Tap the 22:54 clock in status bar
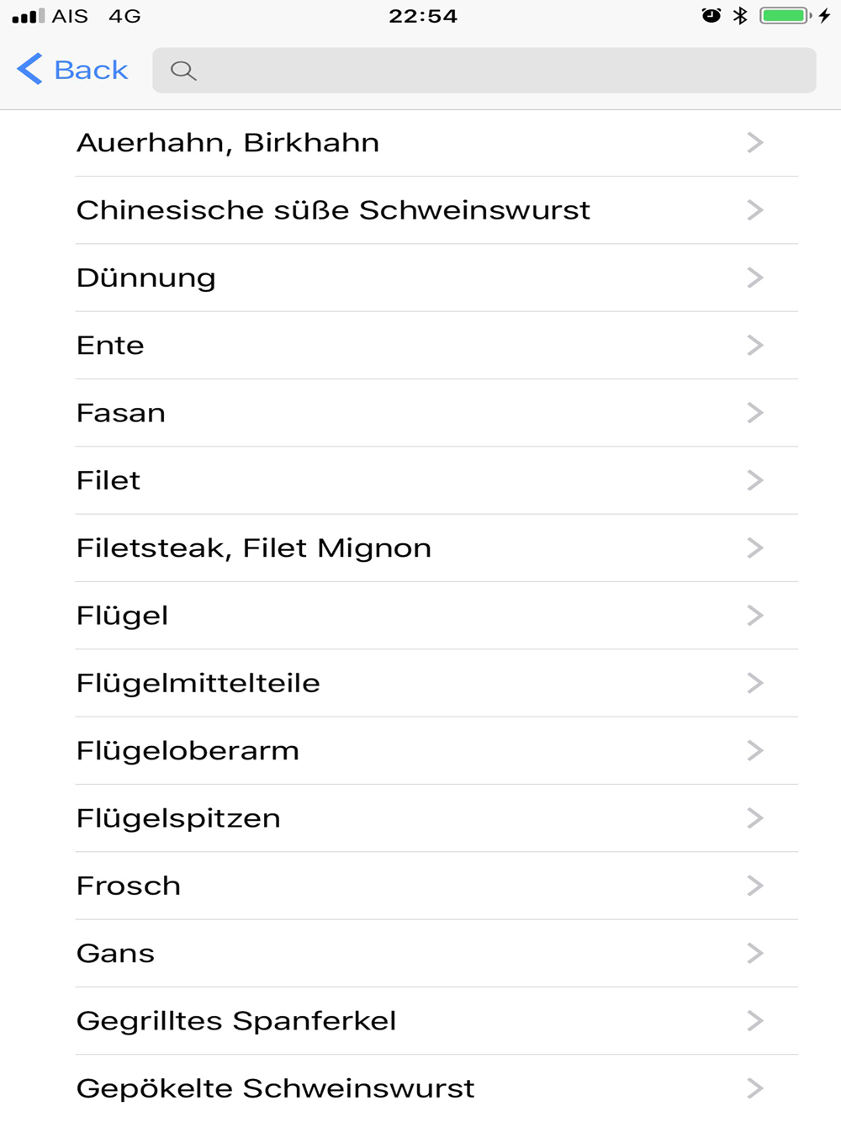Image resolution: width=841 pixels, height=1122 pixels. pyautogui.click(x=423, y=16)
